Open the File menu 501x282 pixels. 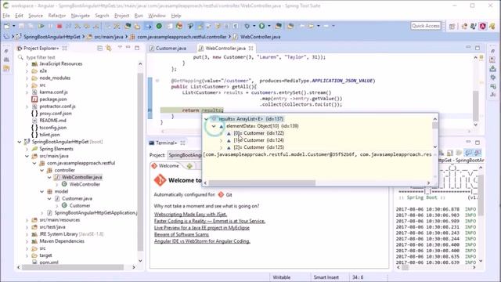pyautogui.click(x=6, y=16)
